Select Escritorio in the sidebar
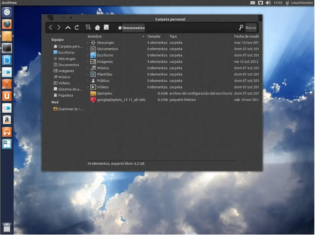The height and width of the screenshot is (235, 315). (64, 52)
